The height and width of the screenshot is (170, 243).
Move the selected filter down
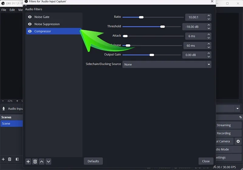pyautogui.click(x=48, y=161)
